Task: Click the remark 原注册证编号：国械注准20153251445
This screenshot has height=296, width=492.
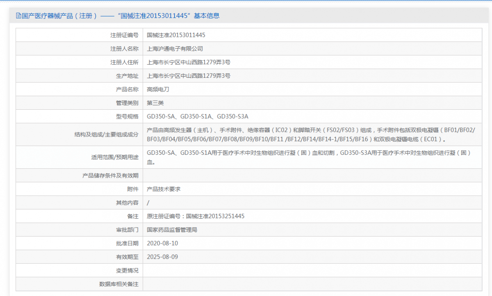Action: pyautogui.click(x=196, y=216)
